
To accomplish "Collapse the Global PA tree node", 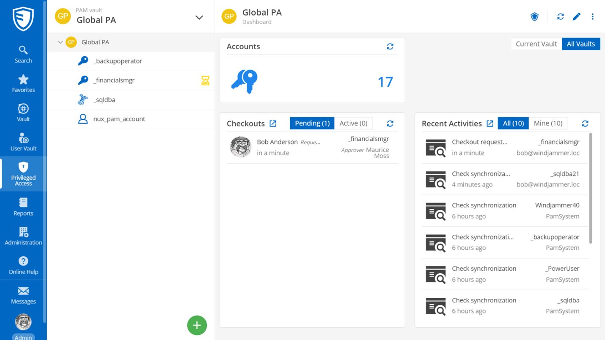I will [60, 42].
